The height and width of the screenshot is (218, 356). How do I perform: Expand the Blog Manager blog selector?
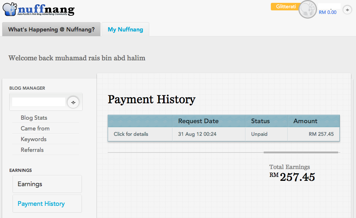pos(73,102)
